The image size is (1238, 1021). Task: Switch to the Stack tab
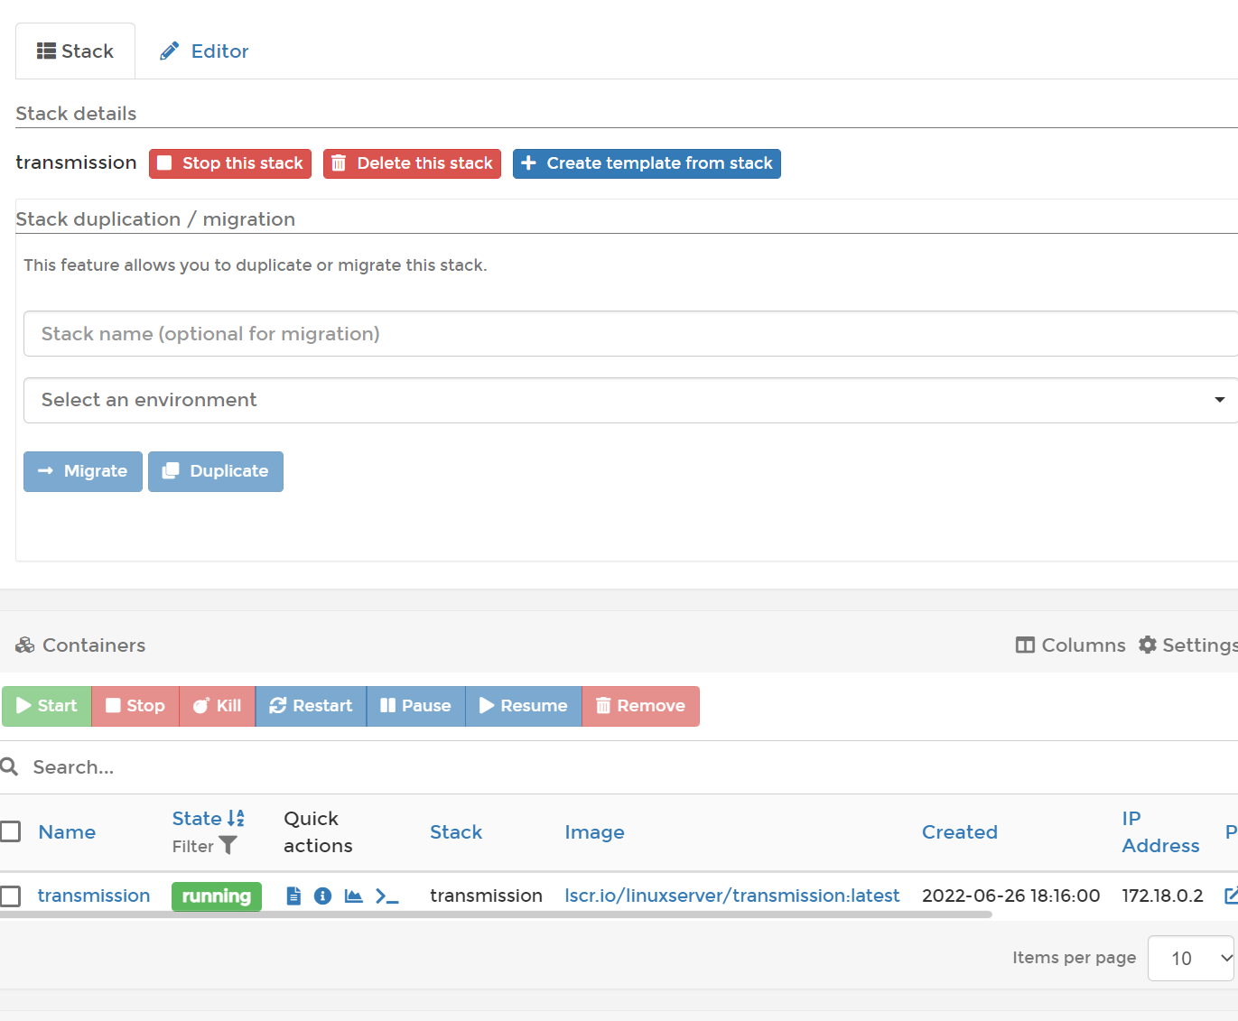pyautogui.click(x=75, y=51)
